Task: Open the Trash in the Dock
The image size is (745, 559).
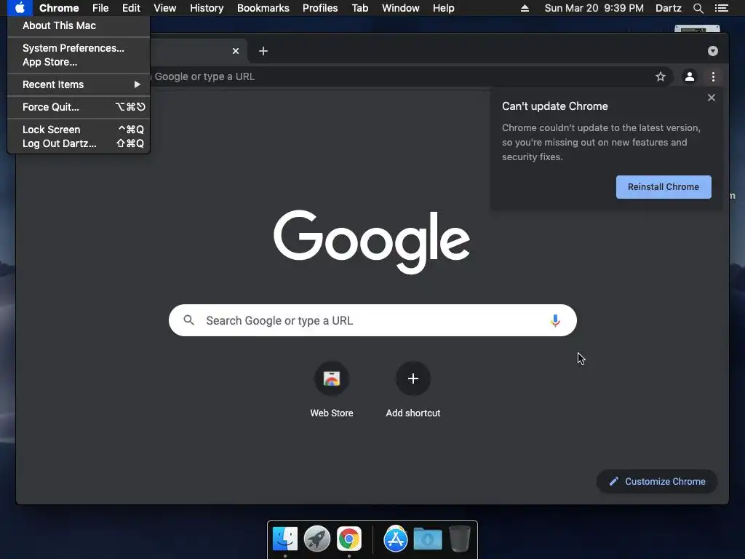Action: pyautogui.click(x=460, y=539)
